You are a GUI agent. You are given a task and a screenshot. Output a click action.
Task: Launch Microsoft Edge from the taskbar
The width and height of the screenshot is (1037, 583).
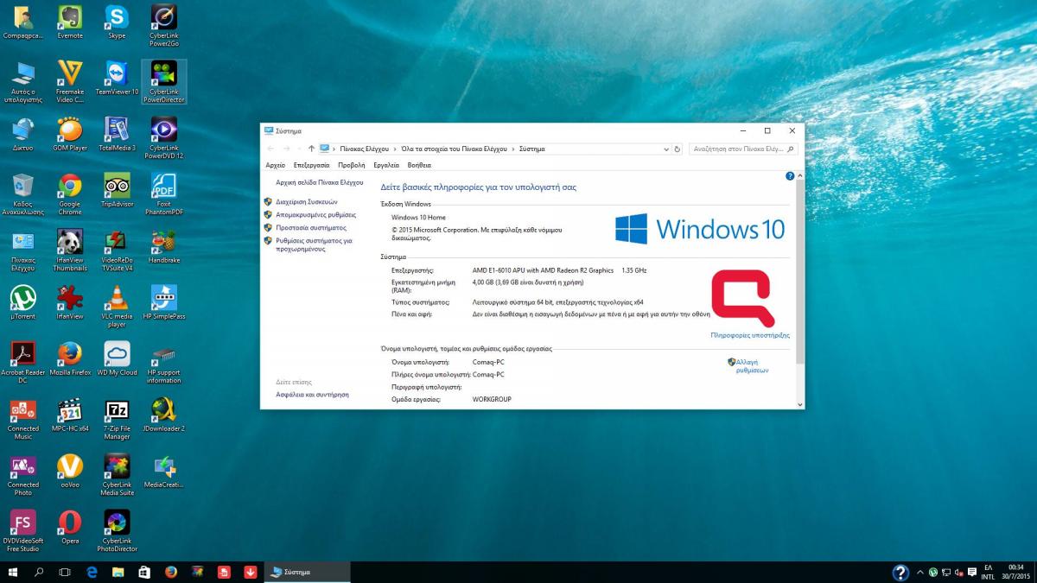pyautogui.click(x=92, y=572)
